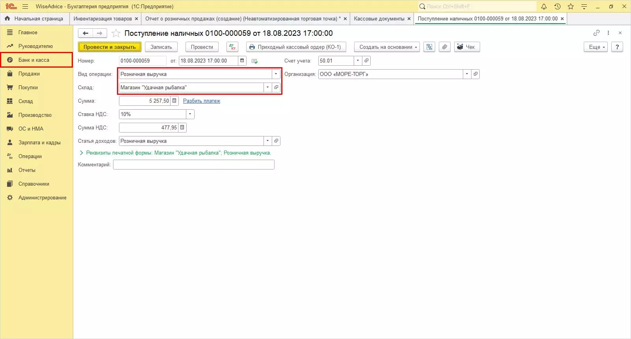The height and width of the screenshot is (339, 631).
Task: Open the Склад section in sidebar
Action: [37, 101]
